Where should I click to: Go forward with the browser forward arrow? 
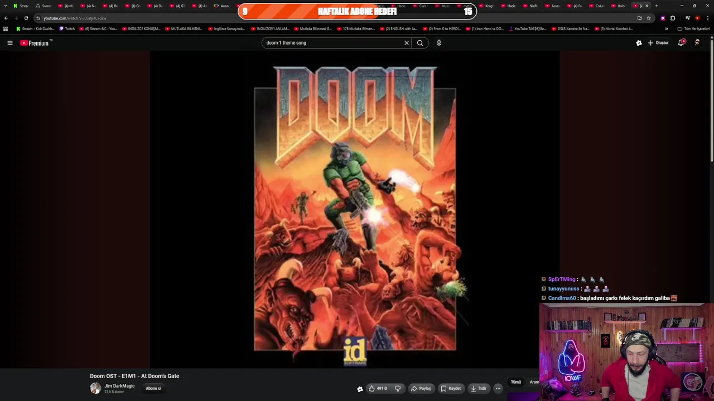16,18
